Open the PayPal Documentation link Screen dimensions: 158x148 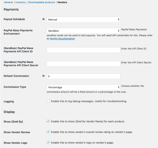62,39
